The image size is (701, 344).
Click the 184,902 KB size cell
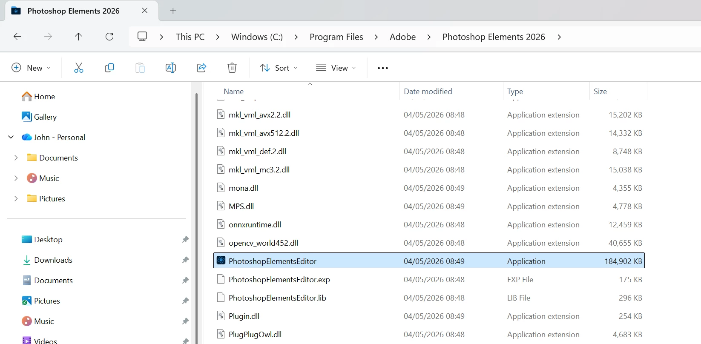pyautogui.click(x=623, y=261)
